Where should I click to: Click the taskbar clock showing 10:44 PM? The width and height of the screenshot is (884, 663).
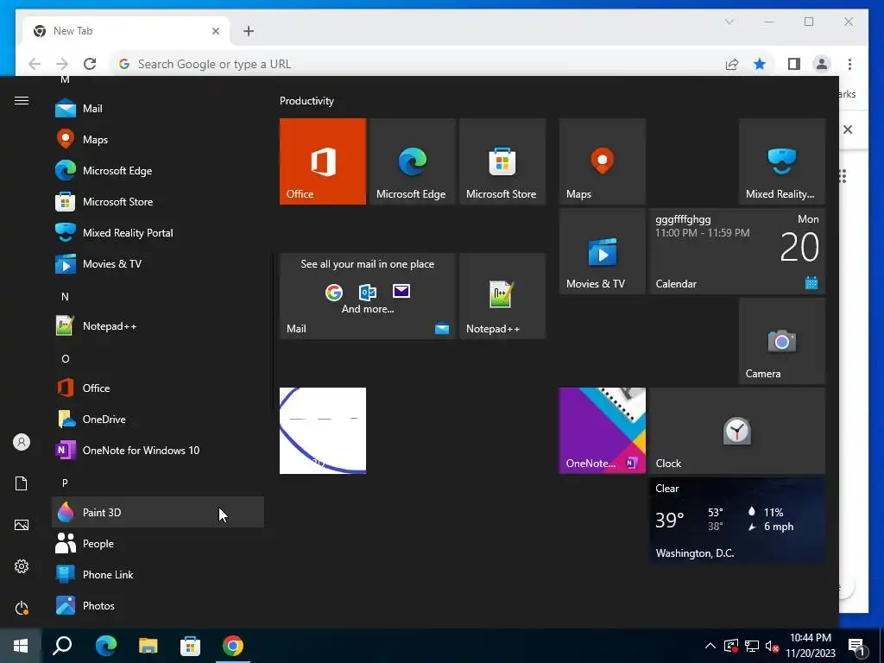[x=811, y=646]
